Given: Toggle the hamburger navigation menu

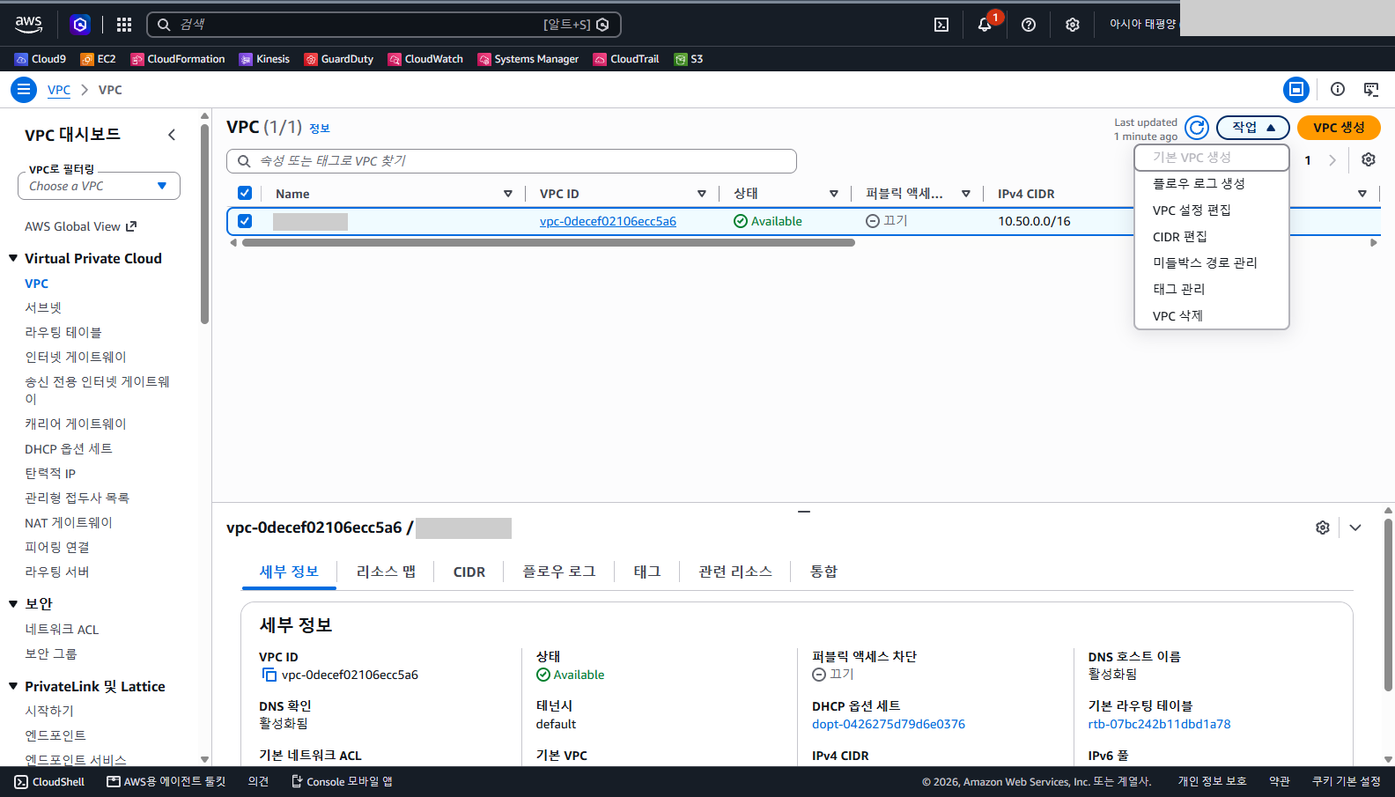Looking at the screenshot, I should coord(24,90).
